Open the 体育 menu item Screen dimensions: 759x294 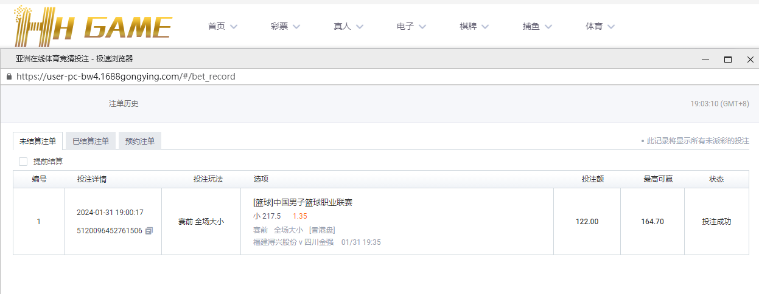tap(594, 26)
